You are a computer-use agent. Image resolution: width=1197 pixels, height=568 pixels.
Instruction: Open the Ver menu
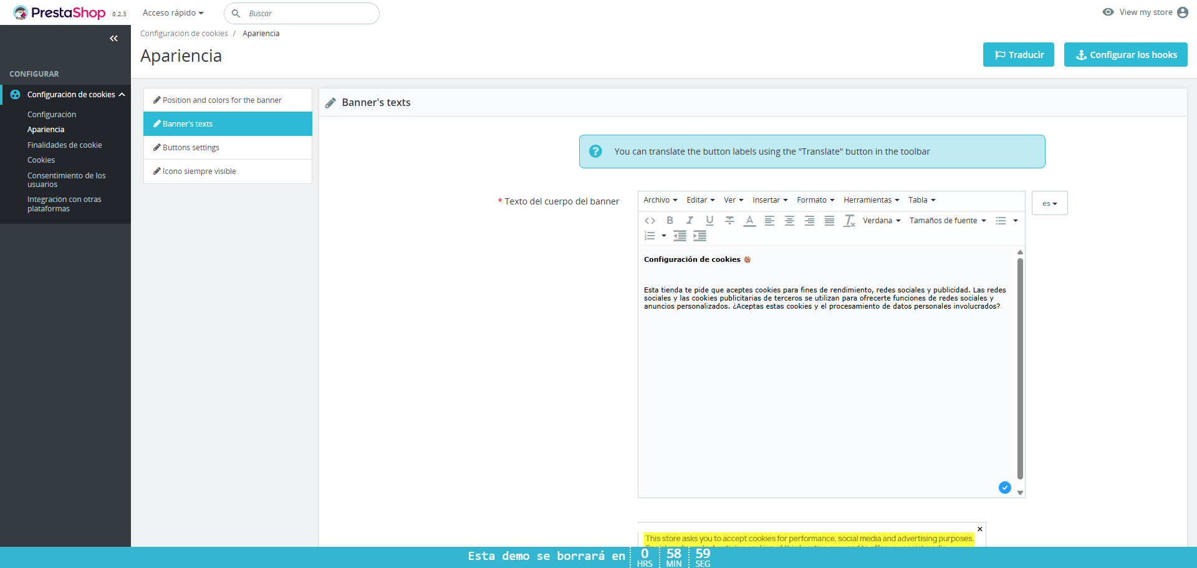point(733,200)
